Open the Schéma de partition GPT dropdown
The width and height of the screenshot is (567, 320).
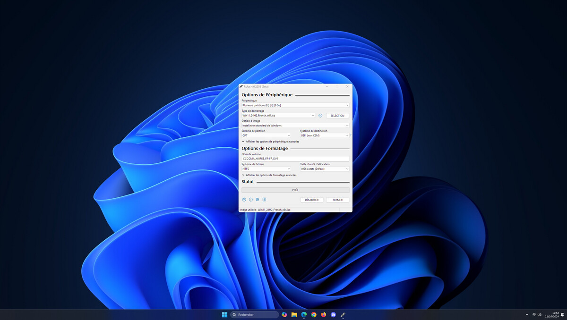coord(266,135)
